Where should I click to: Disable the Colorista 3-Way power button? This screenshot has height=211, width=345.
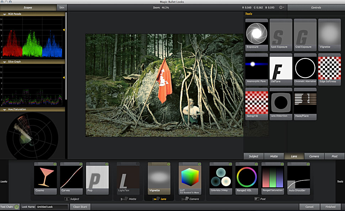pyautogui.click(x=230, y=164)
